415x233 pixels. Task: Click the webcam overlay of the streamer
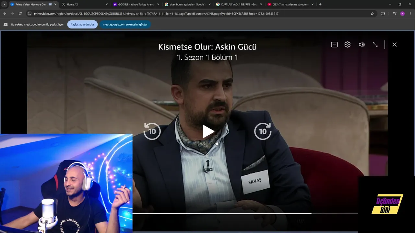(x=66, y=183)
